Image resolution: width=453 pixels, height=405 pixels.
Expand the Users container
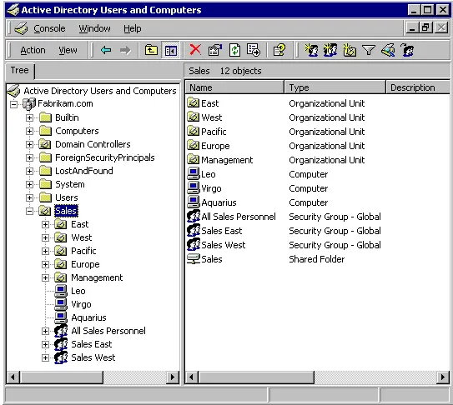pyautogui.click(x=29, y=197)
